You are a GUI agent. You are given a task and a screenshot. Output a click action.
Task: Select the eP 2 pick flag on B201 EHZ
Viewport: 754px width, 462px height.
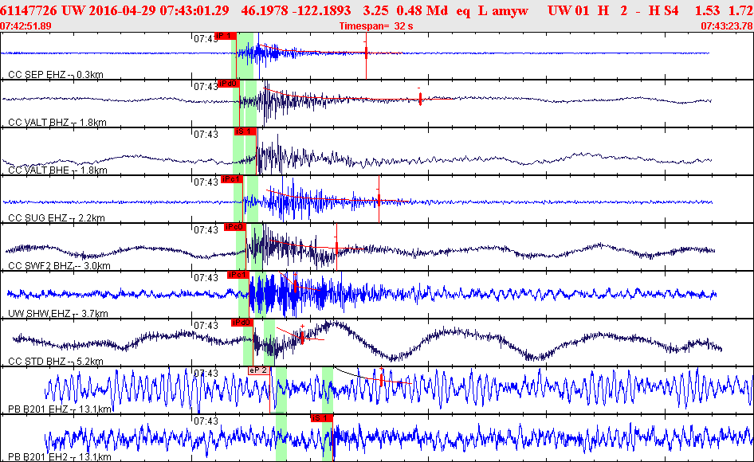(x=258, y=370)
